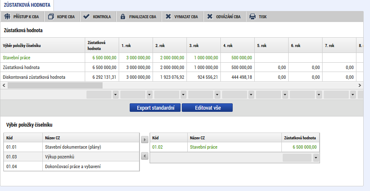Click the horizontal scrollbar left arrow

[x=4, y=86]
